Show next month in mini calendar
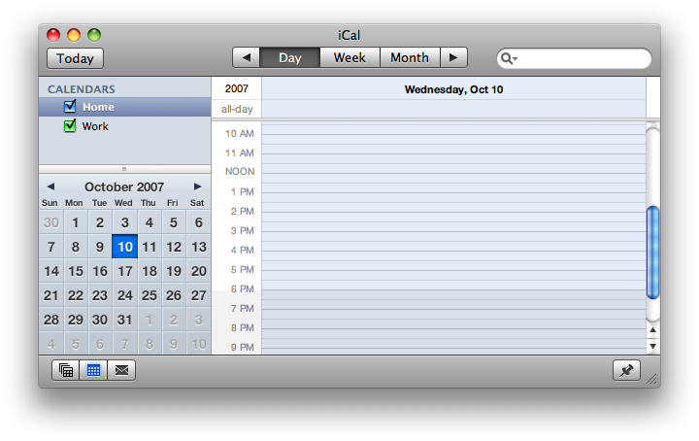Screen dimensions: 699x441 click(198, 187)
